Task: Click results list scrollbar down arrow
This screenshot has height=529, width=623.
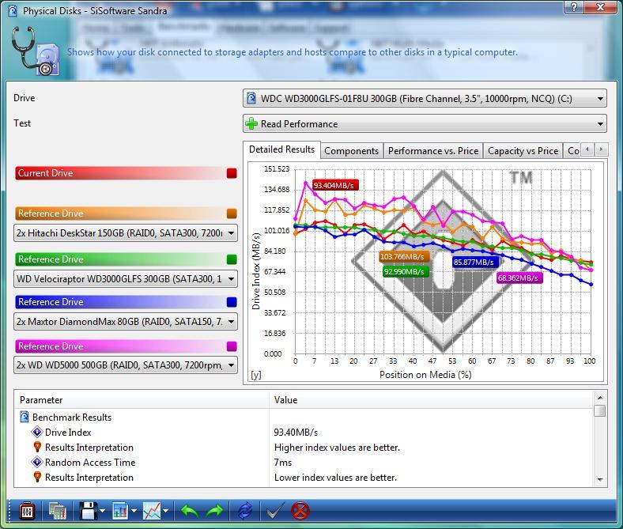Action: pos(600,480)
